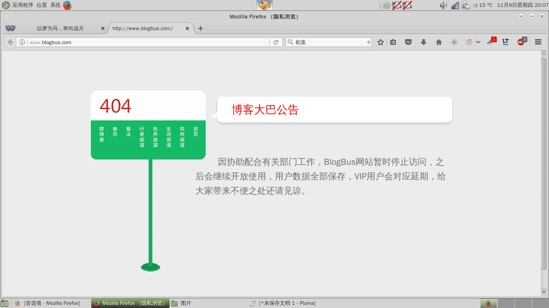Open the network signal bars icon
The image size is (549, 308).
[x=455, y=6]
